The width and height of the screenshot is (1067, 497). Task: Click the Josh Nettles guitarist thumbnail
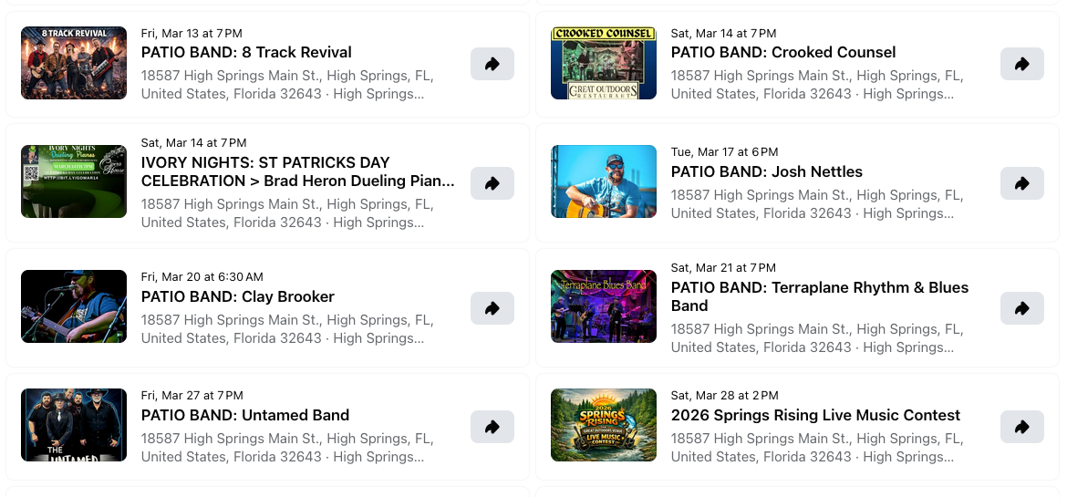[604, 181]
